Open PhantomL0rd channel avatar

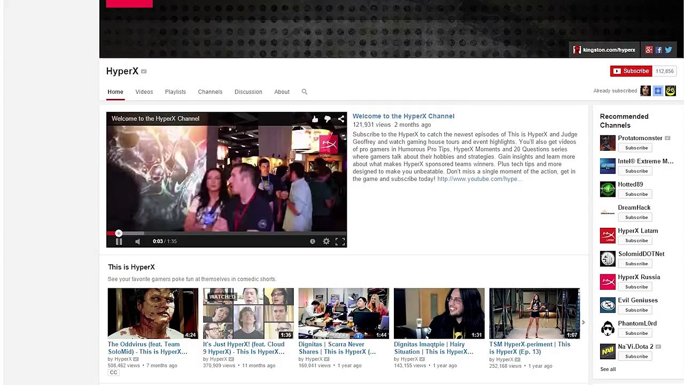(608, 328)
